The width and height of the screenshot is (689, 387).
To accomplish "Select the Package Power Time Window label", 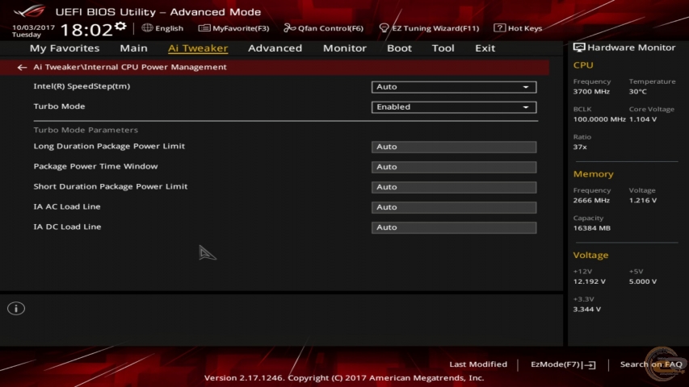I will tap(95, 166).
